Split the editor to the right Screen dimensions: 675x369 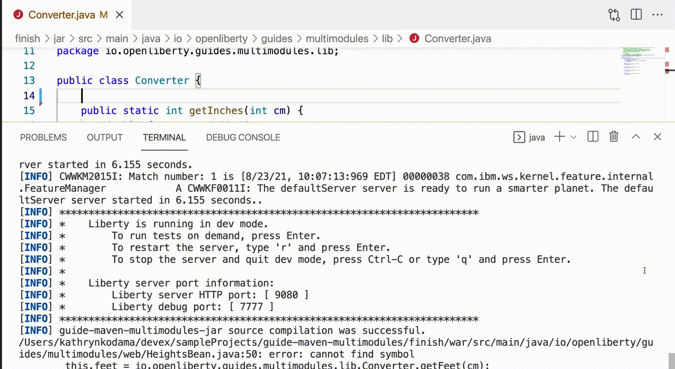[x=636, y=15]
